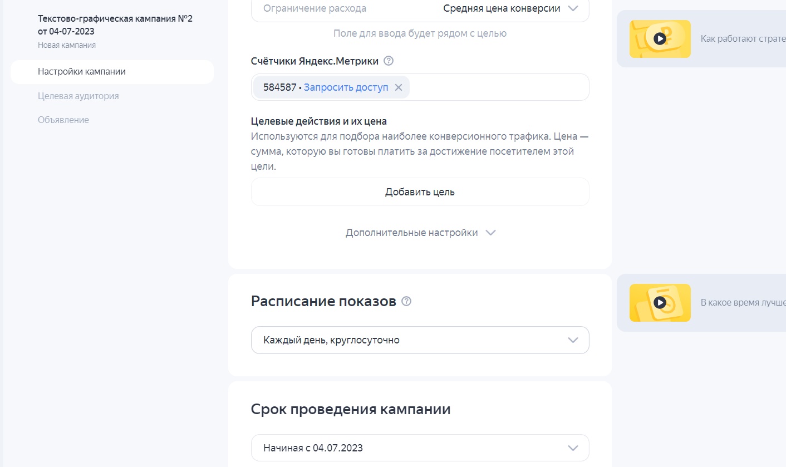Go to Объявление step in sidebar
The width and height of the screenshot is (786, 467).
click(63, 120)
